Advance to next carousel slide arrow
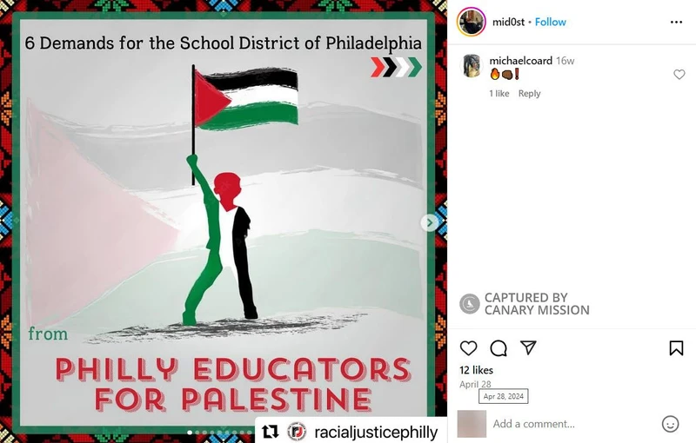 [x=429, y=222]
